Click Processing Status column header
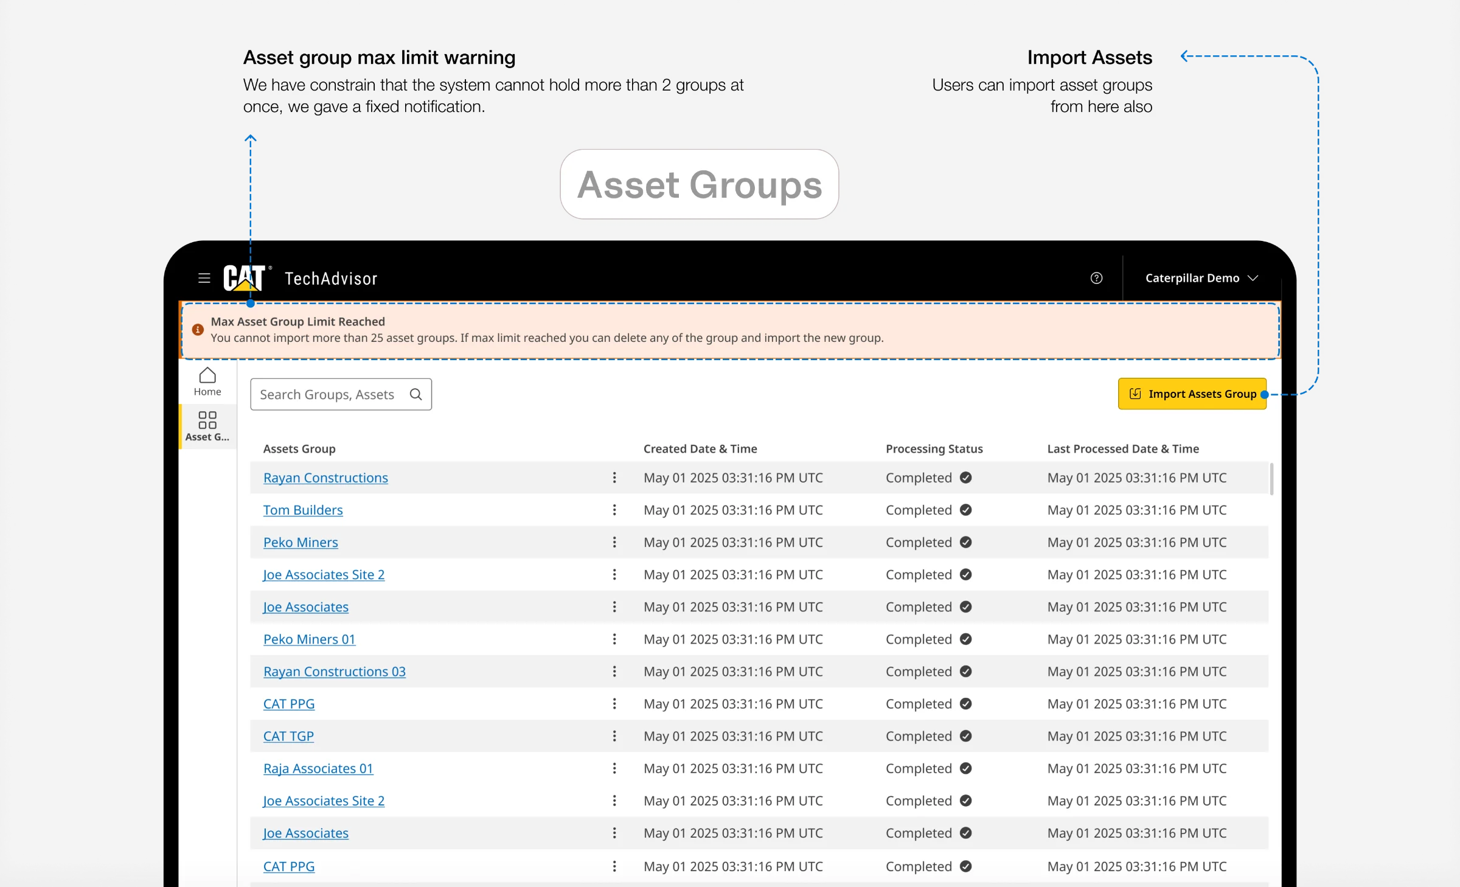The height and width of the screenshot is (887, 1460). (934, 449)
